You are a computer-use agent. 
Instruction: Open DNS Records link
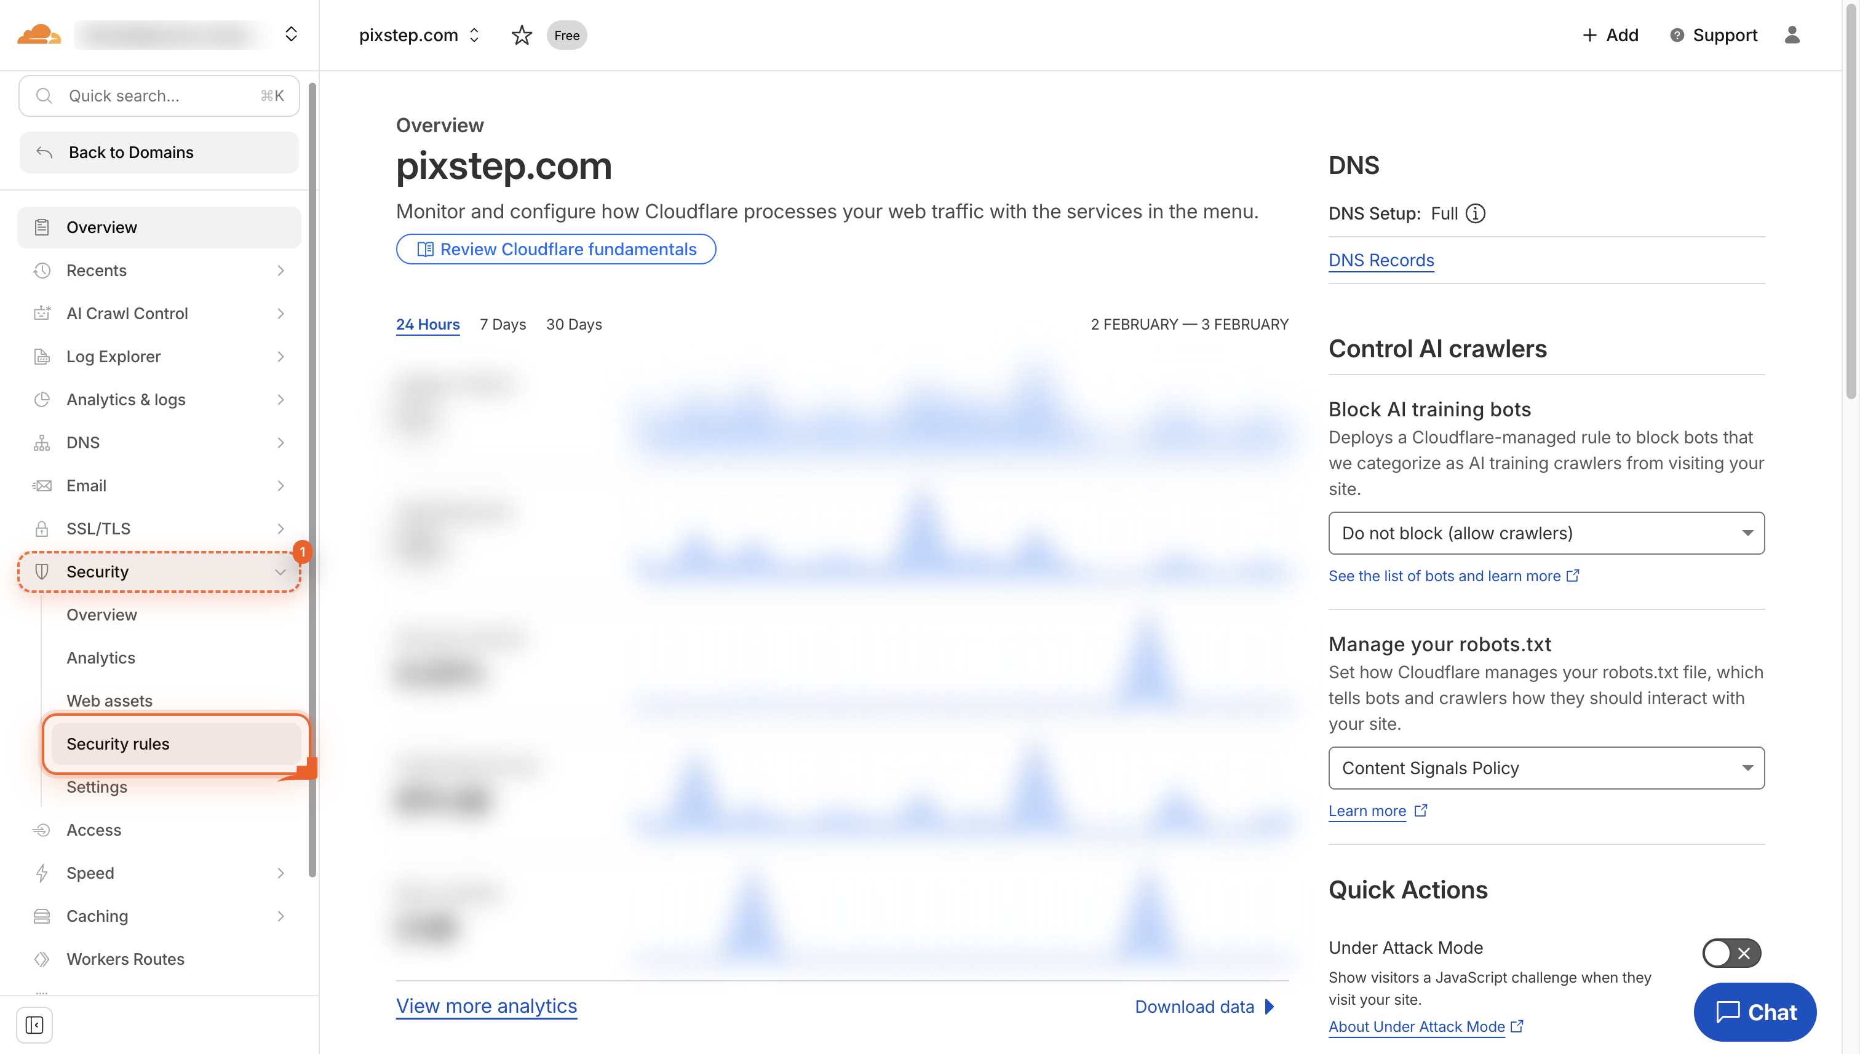tap(1381, 260)
